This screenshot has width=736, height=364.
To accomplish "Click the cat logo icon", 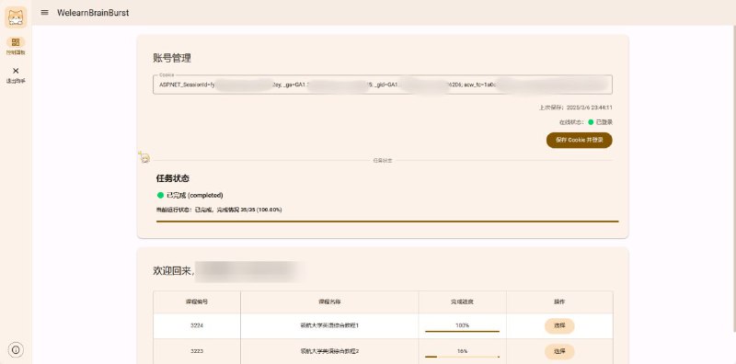I will [16, 17].
